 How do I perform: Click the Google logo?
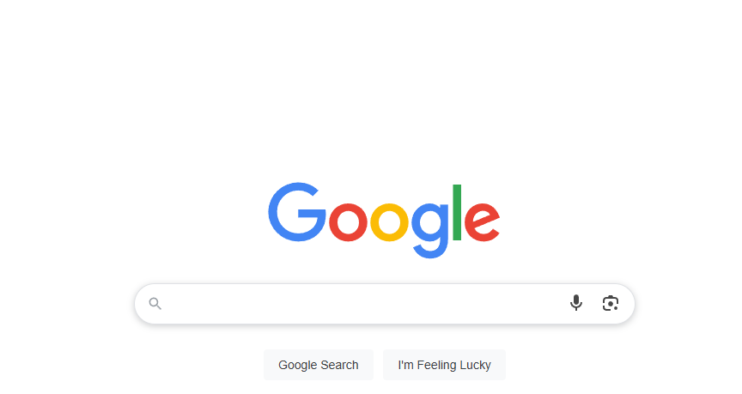[x=384, y=220]
